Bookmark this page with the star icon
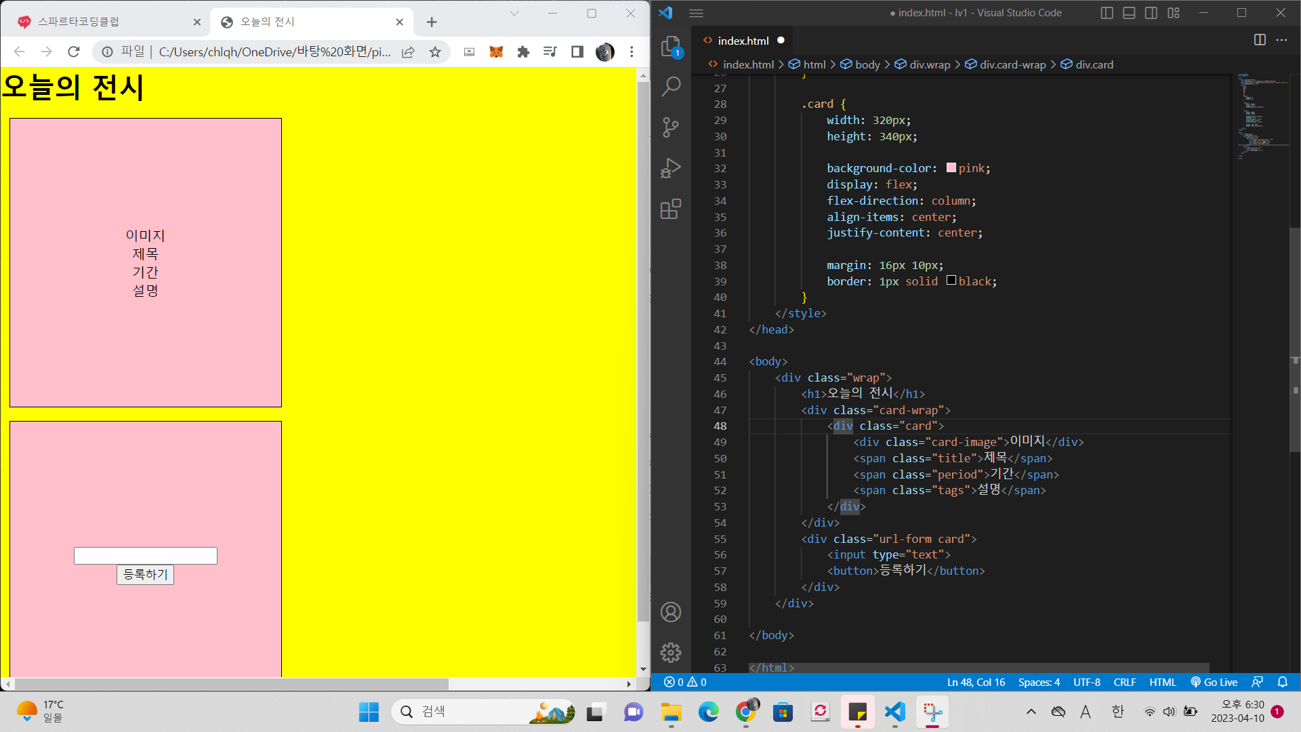 tap(435, 52)
